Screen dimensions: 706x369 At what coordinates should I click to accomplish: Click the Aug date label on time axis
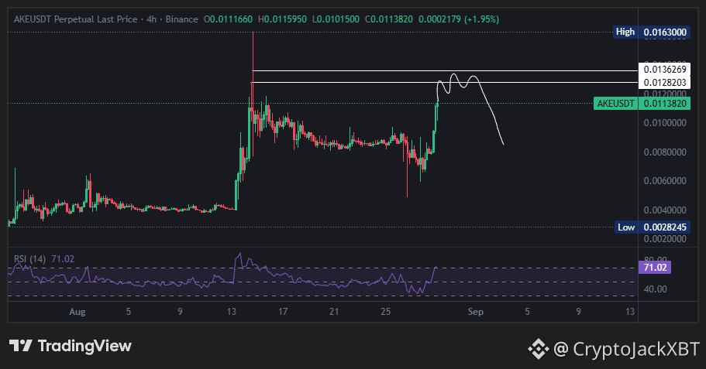(77, 312)
